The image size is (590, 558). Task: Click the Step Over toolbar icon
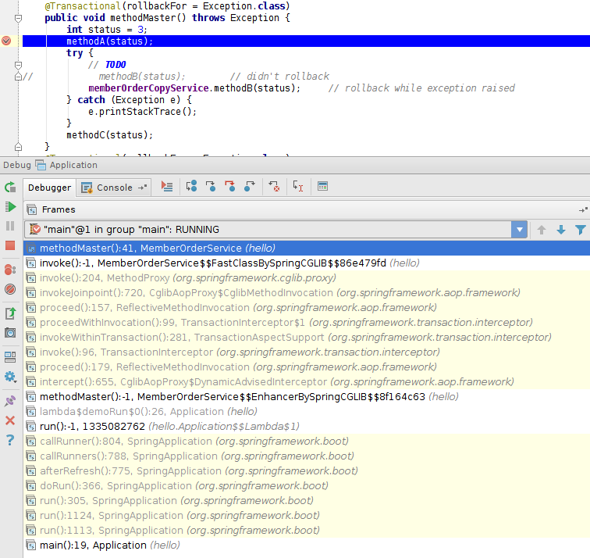[191, 186]
